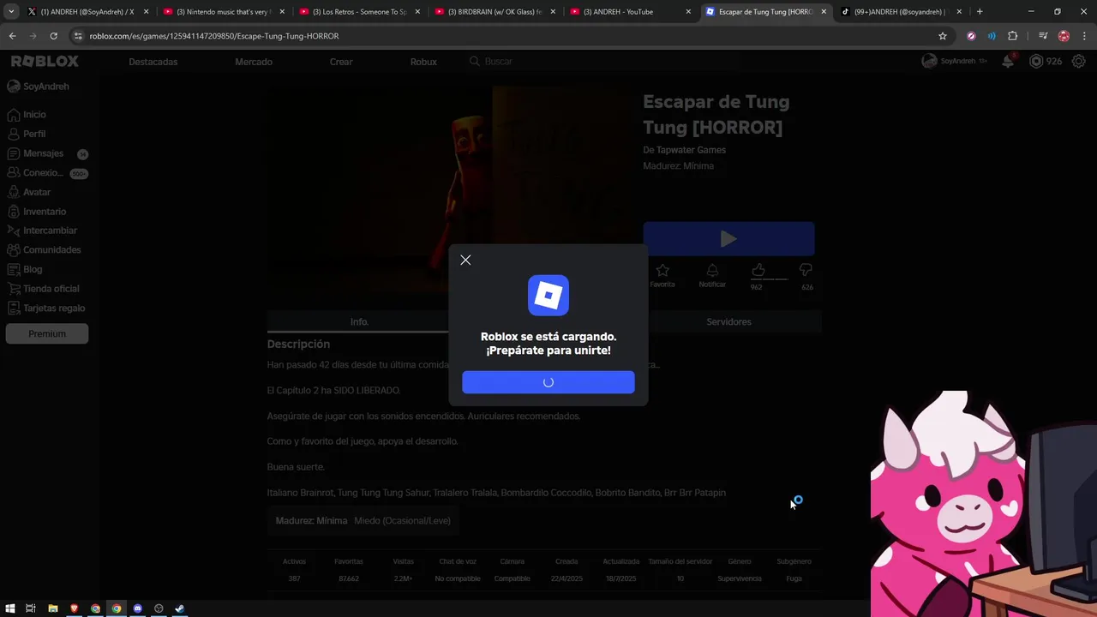Dislike the game with thumbs down
The width and height of the screenshot is (1097, 617).
(806, 270)
